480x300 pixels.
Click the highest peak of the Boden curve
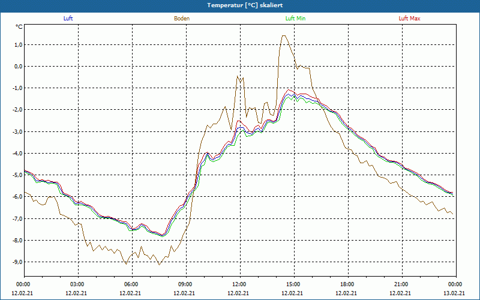pyautogui.click(x=284, y=35)
